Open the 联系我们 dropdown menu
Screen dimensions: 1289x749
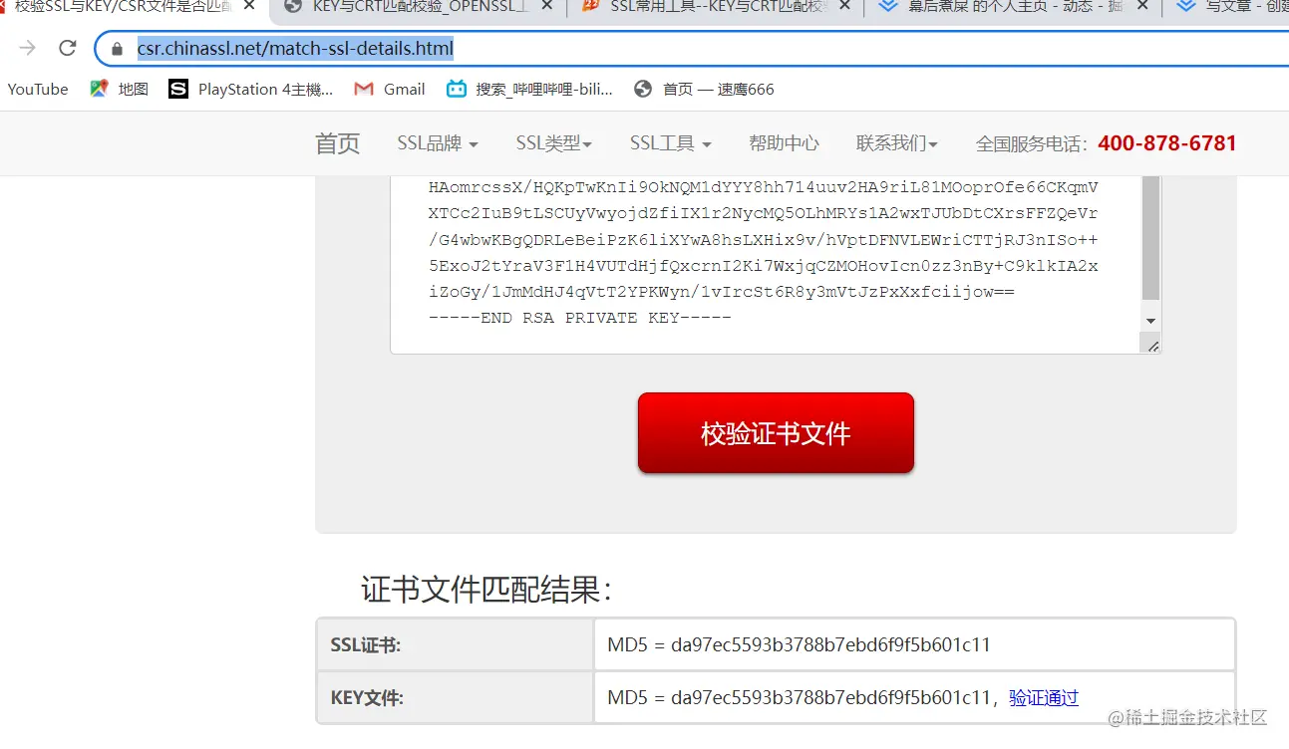pos(897,143)
